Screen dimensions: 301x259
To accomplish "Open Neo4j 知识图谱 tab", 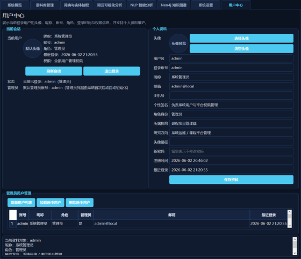I will pyautogui.click(x=174, y=5).
